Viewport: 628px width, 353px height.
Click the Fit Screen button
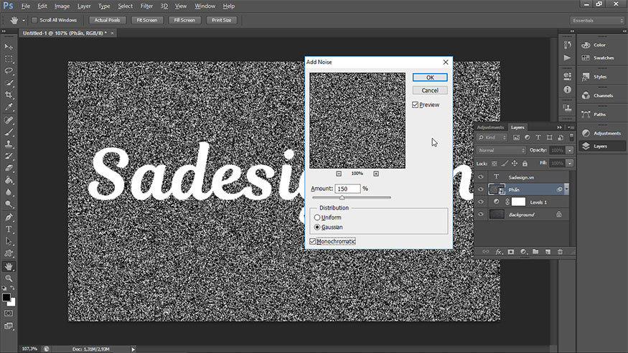147,20
